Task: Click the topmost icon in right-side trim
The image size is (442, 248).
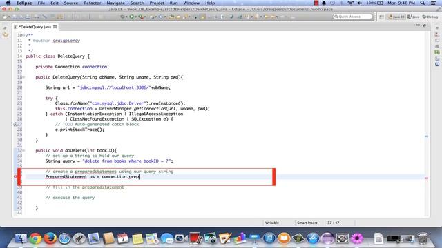Action: coord(437,28)
